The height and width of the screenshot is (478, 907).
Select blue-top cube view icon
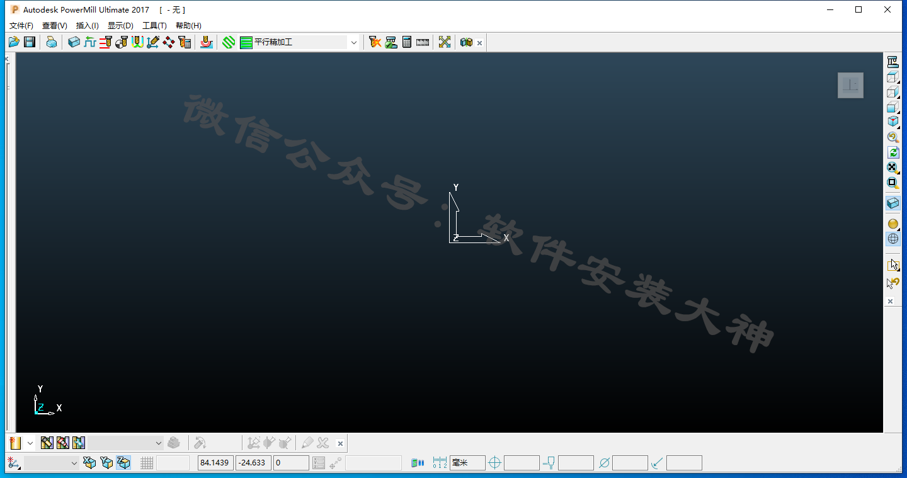tap(893, 108)
